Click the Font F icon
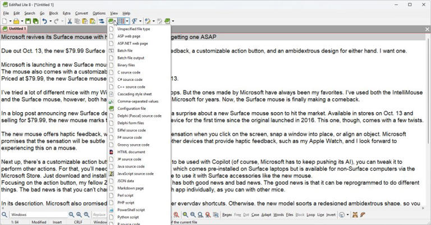 pyautogui.click(x=134, y=21)
